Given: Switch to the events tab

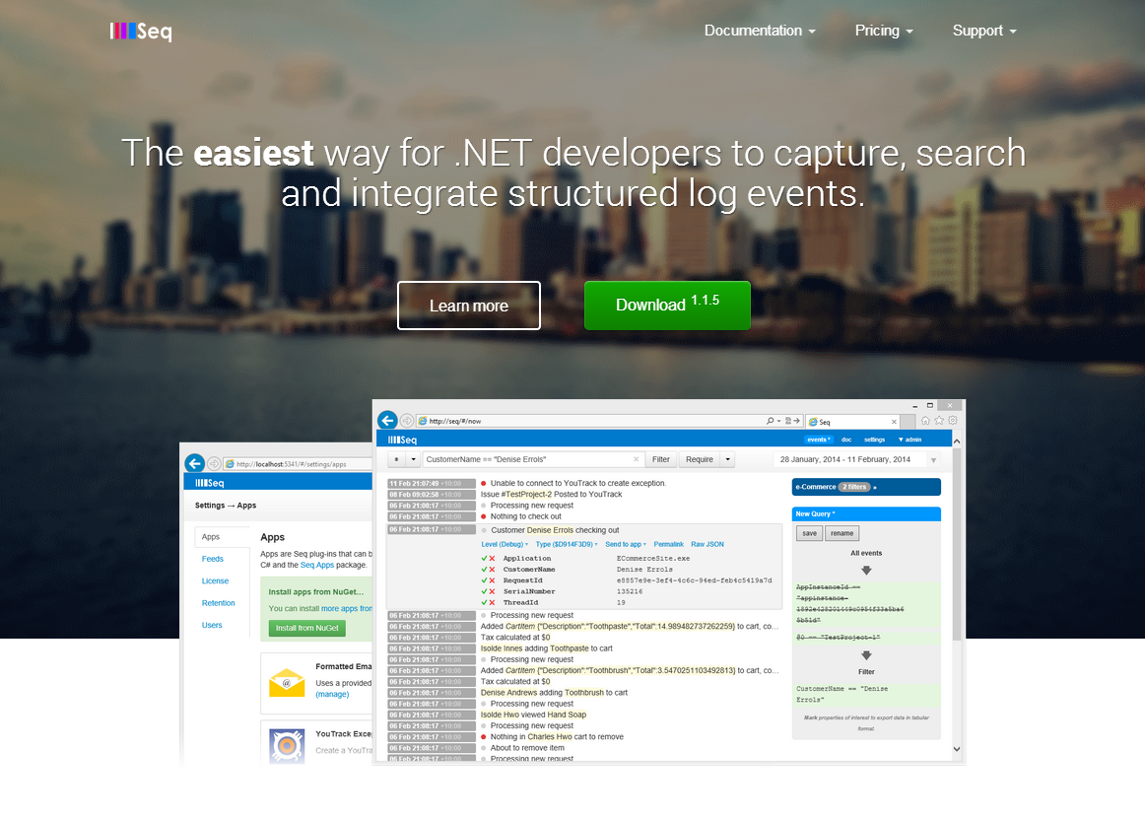Looking at the screenshot, I should (x=819, y=440).
